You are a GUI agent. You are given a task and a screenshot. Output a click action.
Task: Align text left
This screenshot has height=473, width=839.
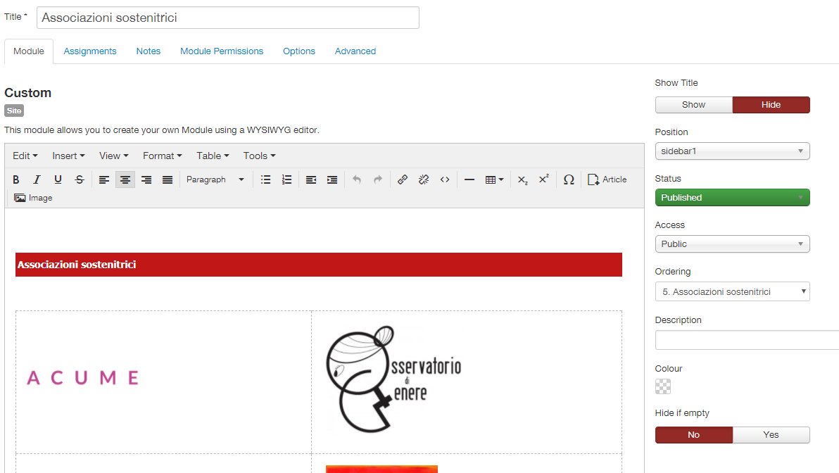pyautogui.click(x=103, y=179)
